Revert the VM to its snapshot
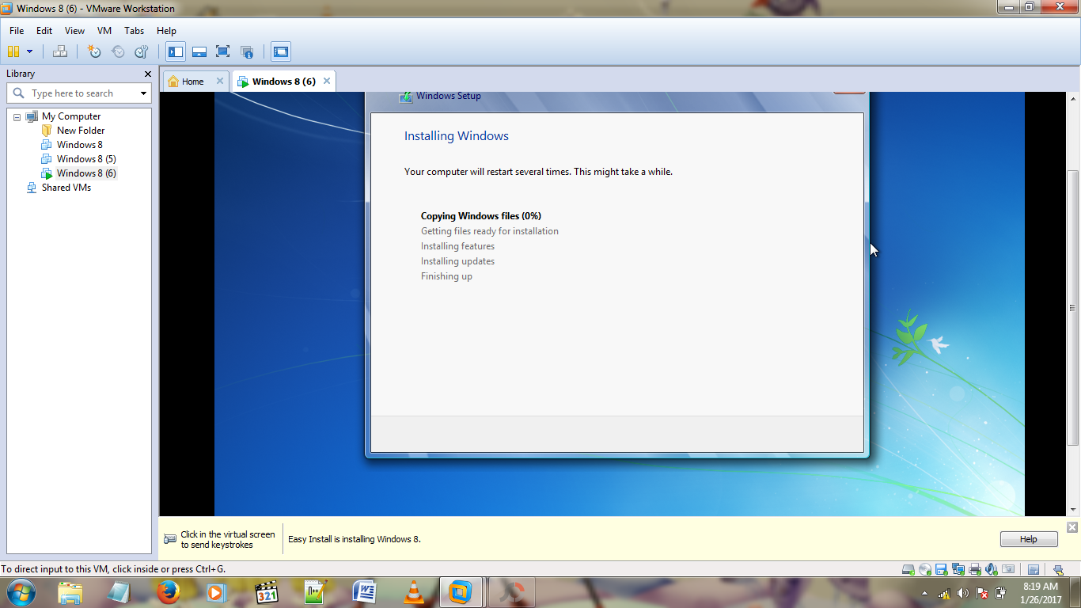The height and width of the screenshot is (608, 1081). (x=118, y=51)
